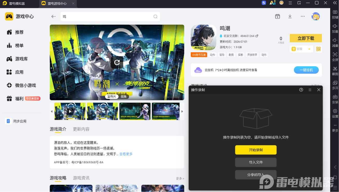Screen dimensions: 339x192
Task: Expand description via 查看更多 link
Action: (x=126, y=154)
